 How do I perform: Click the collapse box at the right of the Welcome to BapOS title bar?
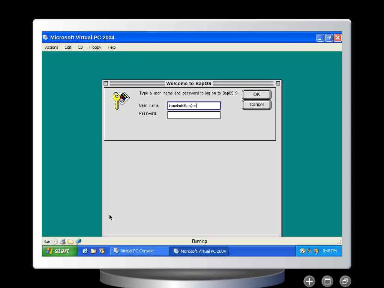pos(278,84)
